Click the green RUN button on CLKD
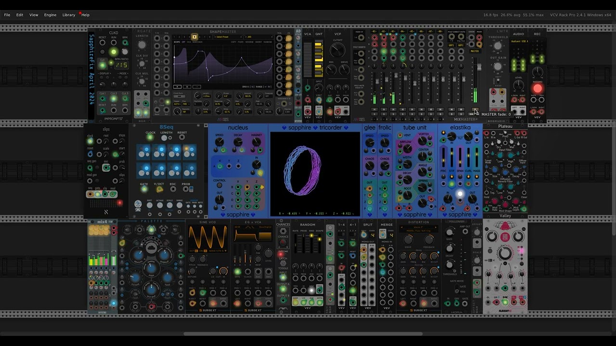The image size is (616, 346). (x=114, y=51)
